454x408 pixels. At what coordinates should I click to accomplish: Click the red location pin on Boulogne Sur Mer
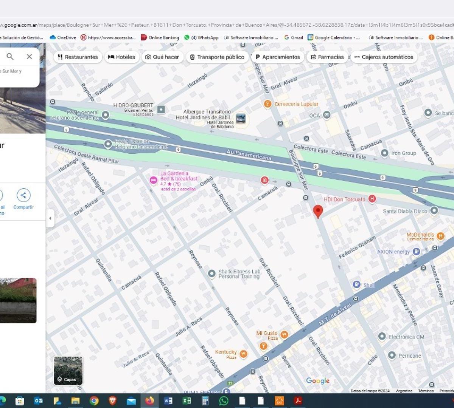318,212
